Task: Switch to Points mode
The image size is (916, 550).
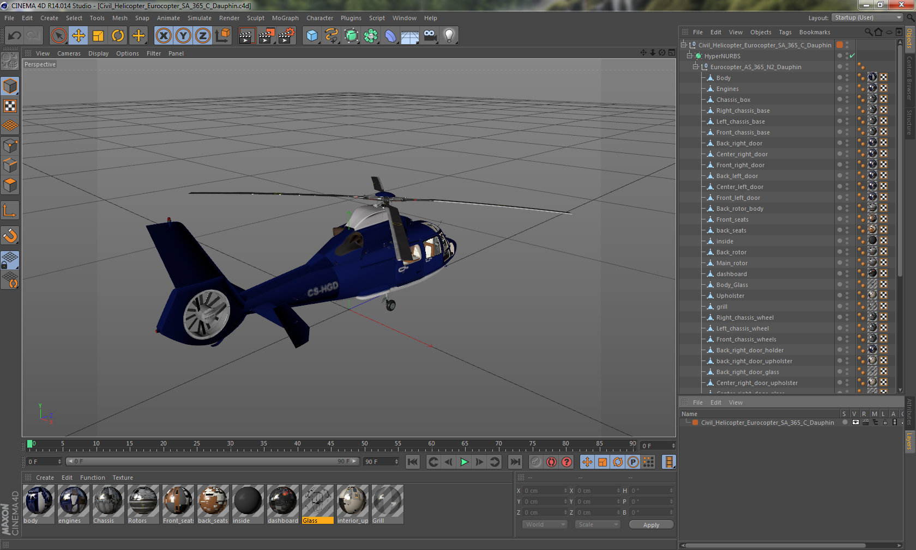Action: coord(10,146)
